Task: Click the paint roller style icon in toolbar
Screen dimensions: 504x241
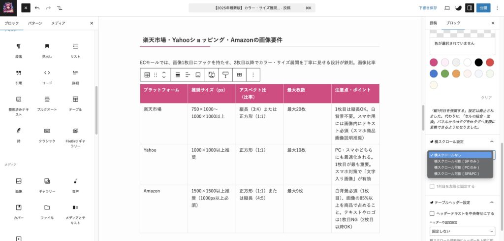Action: (225, 74)
